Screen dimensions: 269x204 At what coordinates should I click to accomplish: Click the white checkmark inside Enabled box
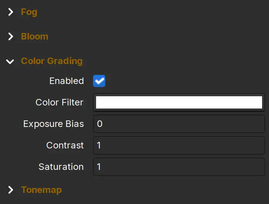click(x=100, y=81)
